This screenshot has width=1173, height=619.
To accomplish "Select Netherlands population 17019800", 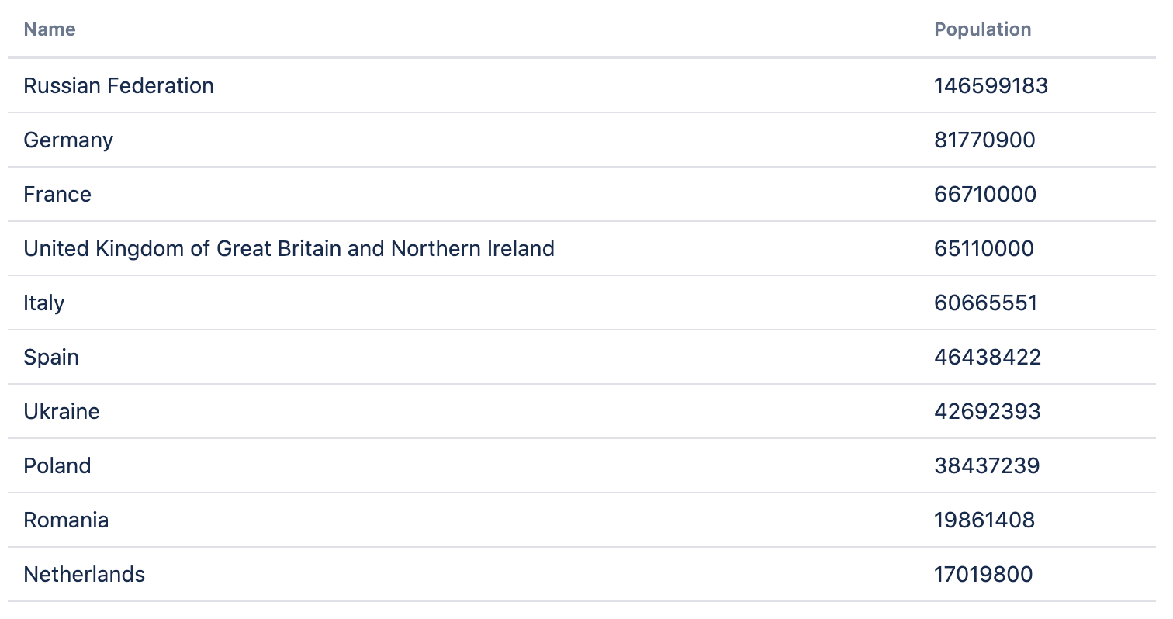I will point(984,574).
